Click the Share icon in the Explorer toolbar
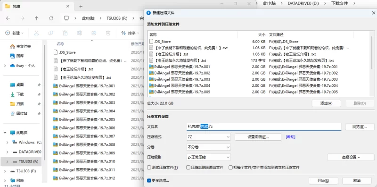This screenshot has width=377, height=187. pyautogui.click(x=94, y=33)
